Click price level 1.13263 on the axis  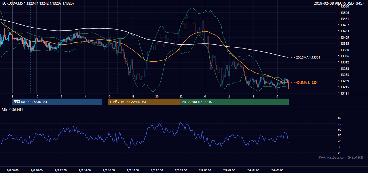344,75
